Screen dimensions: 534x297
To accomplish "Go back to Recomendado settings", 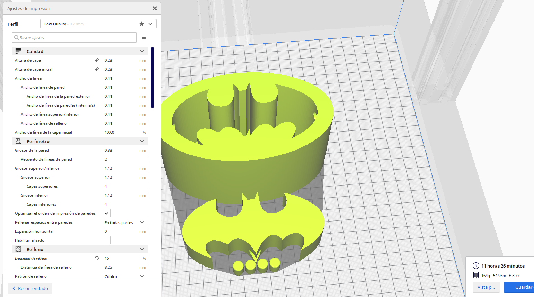I will pos(30,288).
